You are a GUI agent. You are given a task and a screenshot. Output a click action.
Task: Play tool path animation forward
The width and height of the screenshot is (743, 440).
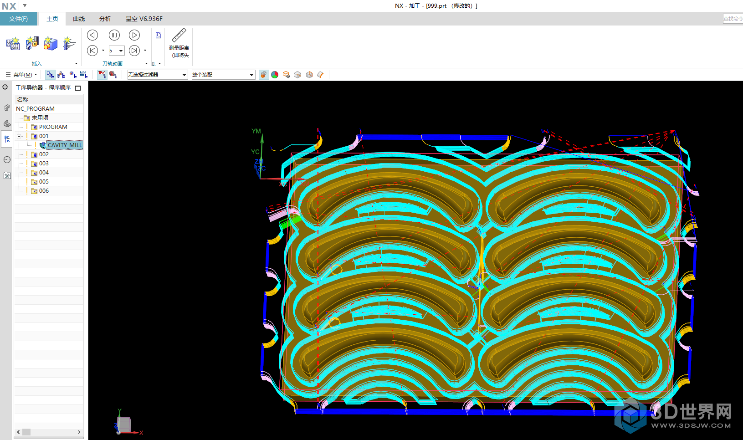[x=134, y=35]
